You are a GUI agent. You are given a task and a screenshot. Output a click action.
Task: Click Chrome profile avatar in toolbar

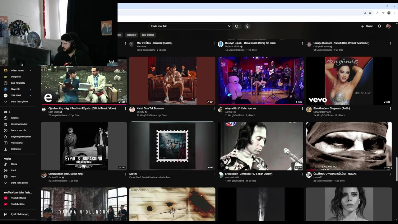coord(389,13)
